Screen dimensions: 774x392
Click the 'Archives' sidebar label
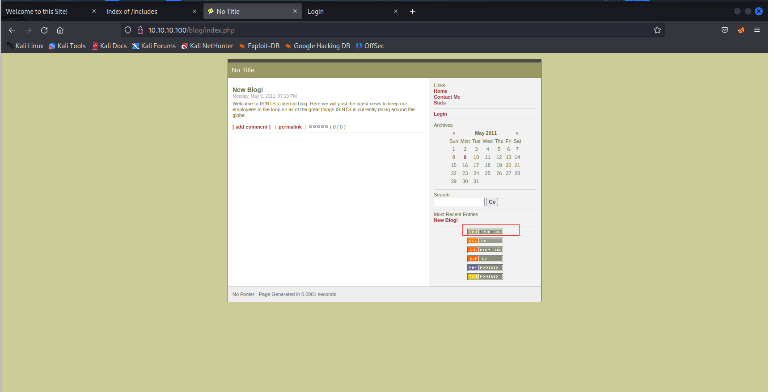[443, 125]
